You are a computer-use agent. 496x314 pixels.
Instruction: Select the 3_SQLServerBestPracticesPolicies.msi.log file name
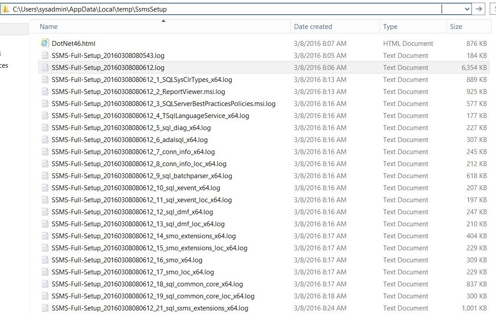coord(164,104)
